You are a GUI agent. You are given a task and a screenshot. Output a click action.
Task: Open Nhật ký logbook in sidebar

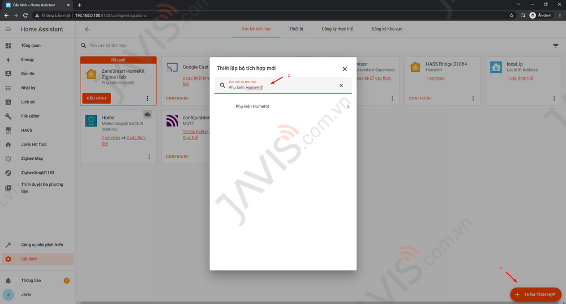tap(37, 88)
